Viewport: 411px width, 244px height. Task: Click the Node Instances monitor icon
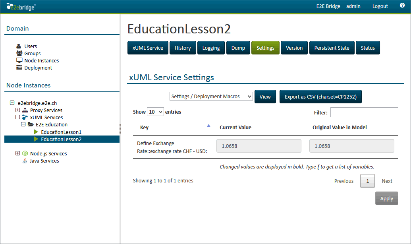click(19, 60)
